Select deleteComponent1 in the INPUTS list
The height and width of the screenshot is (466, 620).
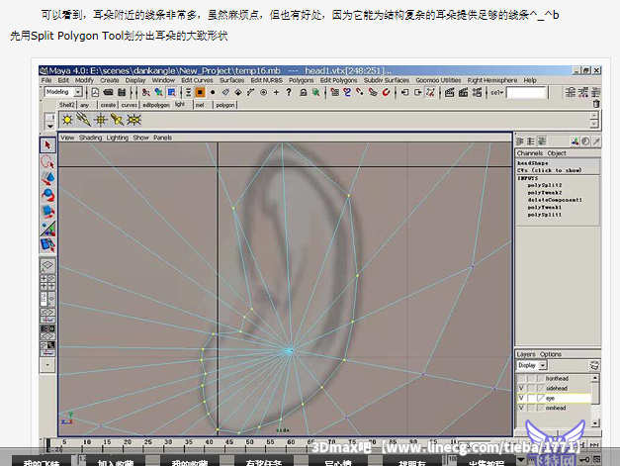click(x=555, y=200)
